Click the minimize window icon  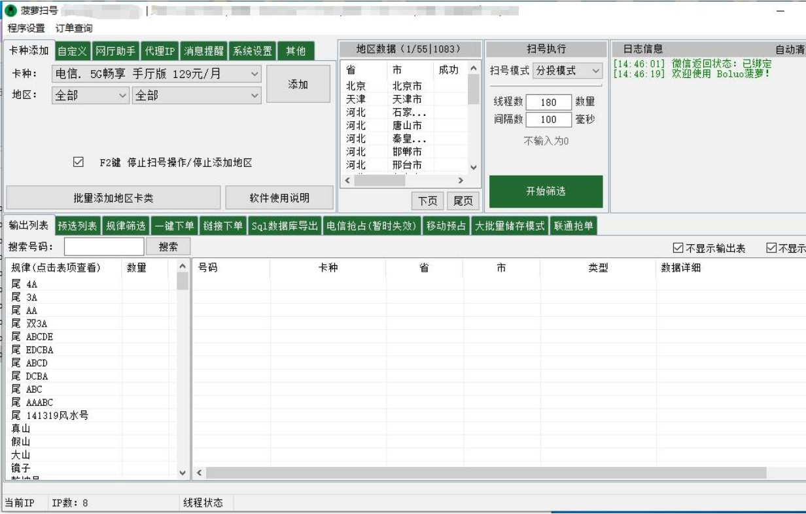[780, 11]
